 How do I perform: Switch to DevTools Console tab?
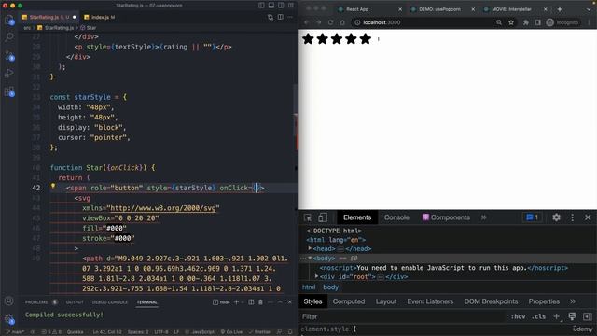pyautogui.click(x=396, y=217)
